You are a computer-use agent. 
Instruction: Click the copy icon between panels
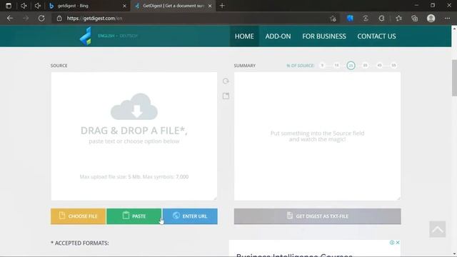[x=226, y=96]
